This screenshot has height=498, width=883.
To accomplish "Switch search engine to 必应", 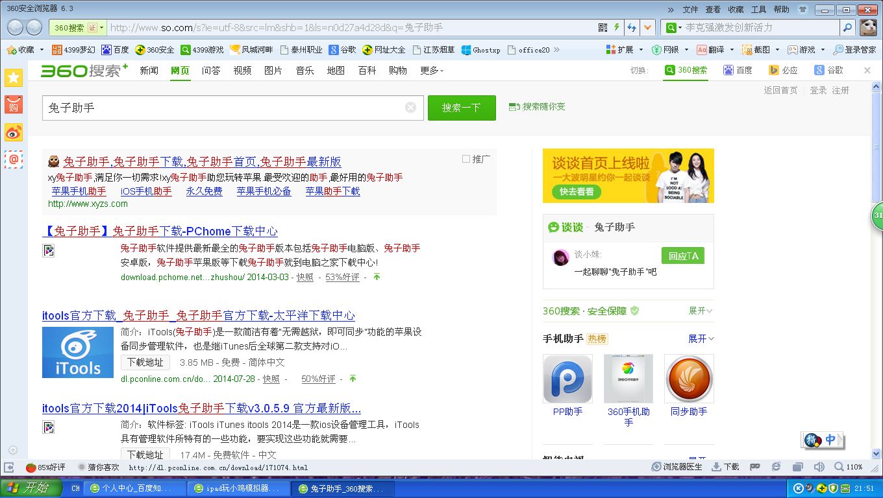I will click(x=783, y=70).
